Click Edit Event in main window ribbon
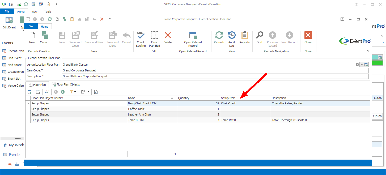The height and width of the screenshot is (175, 386). coord(9,23)
